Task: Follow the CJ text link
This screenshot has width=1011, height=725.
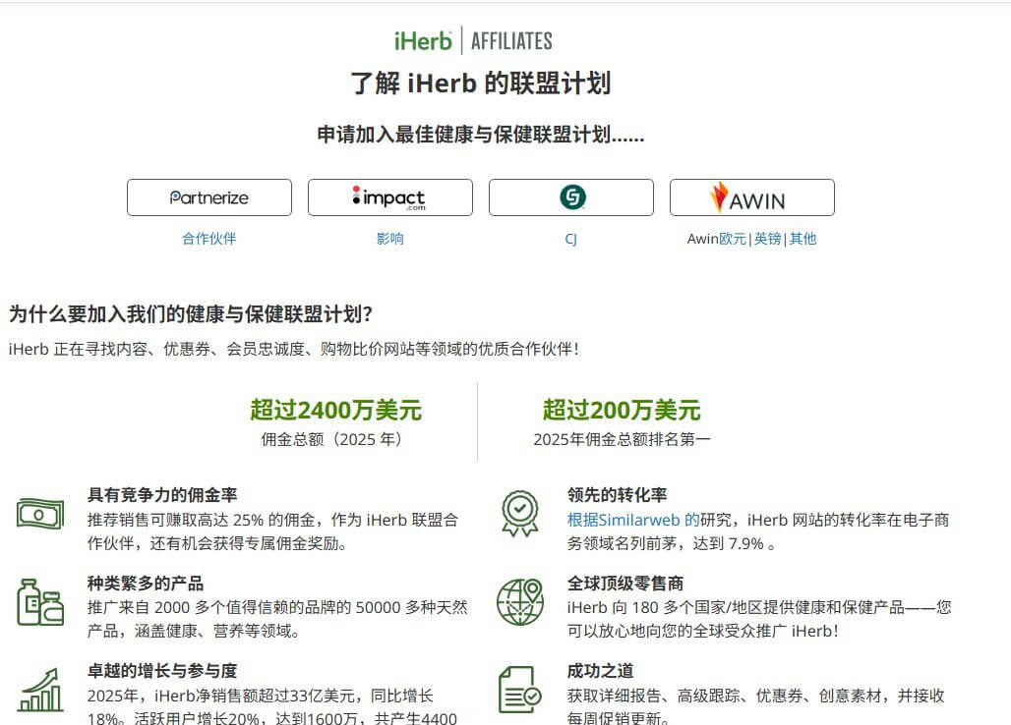Action: (570, 240)
